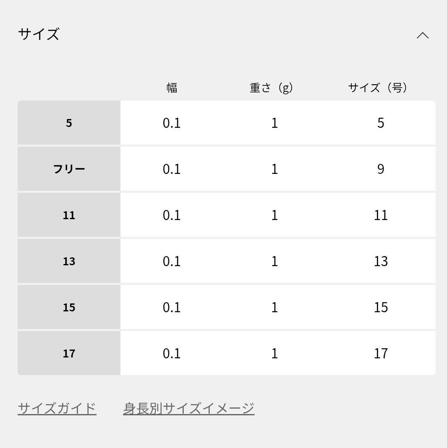Click the weight value in size 17 row

click(x=274, y=353)
